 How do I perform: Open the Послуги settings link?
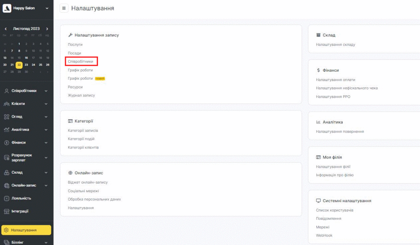(75, 44)
